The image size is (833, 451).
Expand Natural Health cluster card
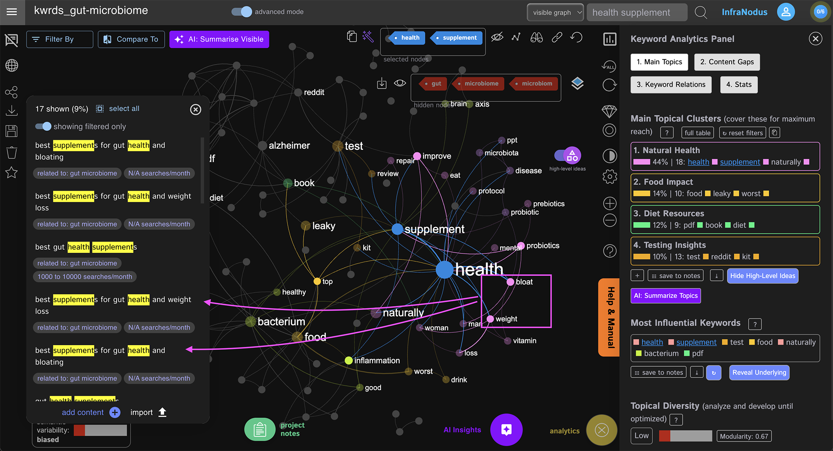[725, 156]
